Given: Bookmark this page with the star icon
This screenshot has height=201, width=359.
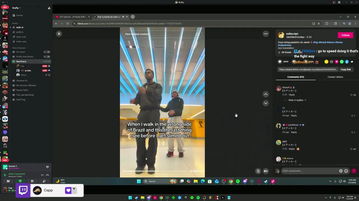Looking at the screenshot, I should [319, 24].
